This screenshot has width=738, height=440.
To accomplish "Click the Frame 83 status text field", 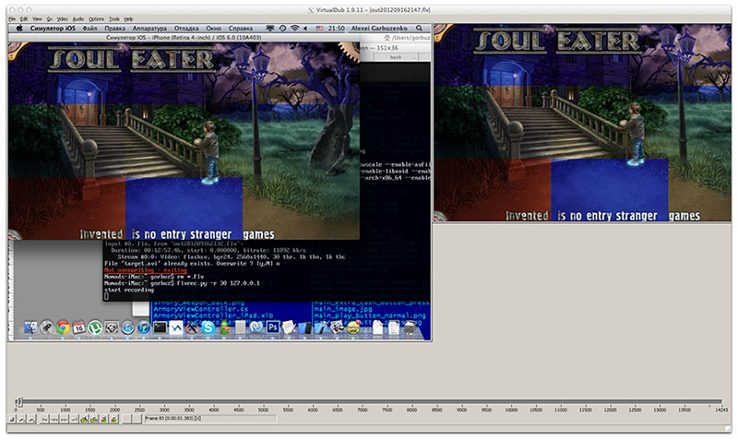I will point(210,419).
